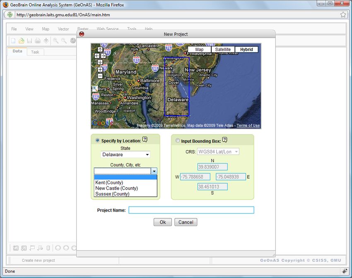Open help for Specify by Location
The image size is (352, 278).
tap(145, 140)
